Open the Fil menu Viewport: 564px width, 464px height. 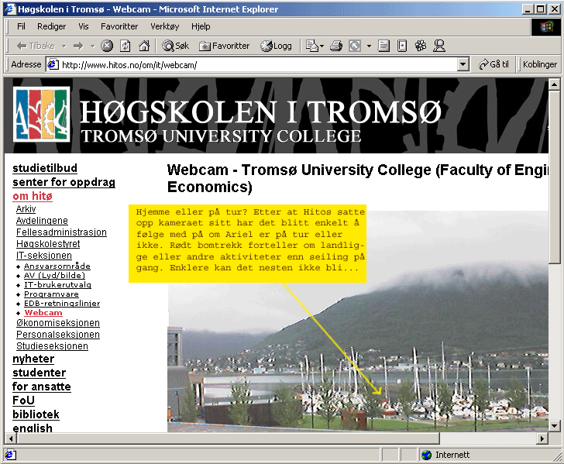tap(21, 26)
